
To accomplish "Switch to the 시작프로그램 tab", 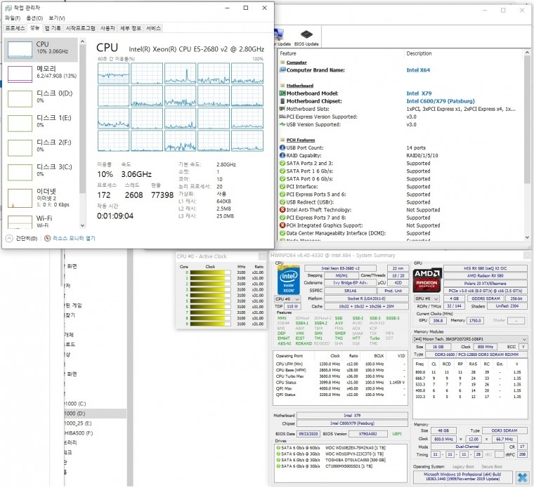I will (x=80, y=28).
